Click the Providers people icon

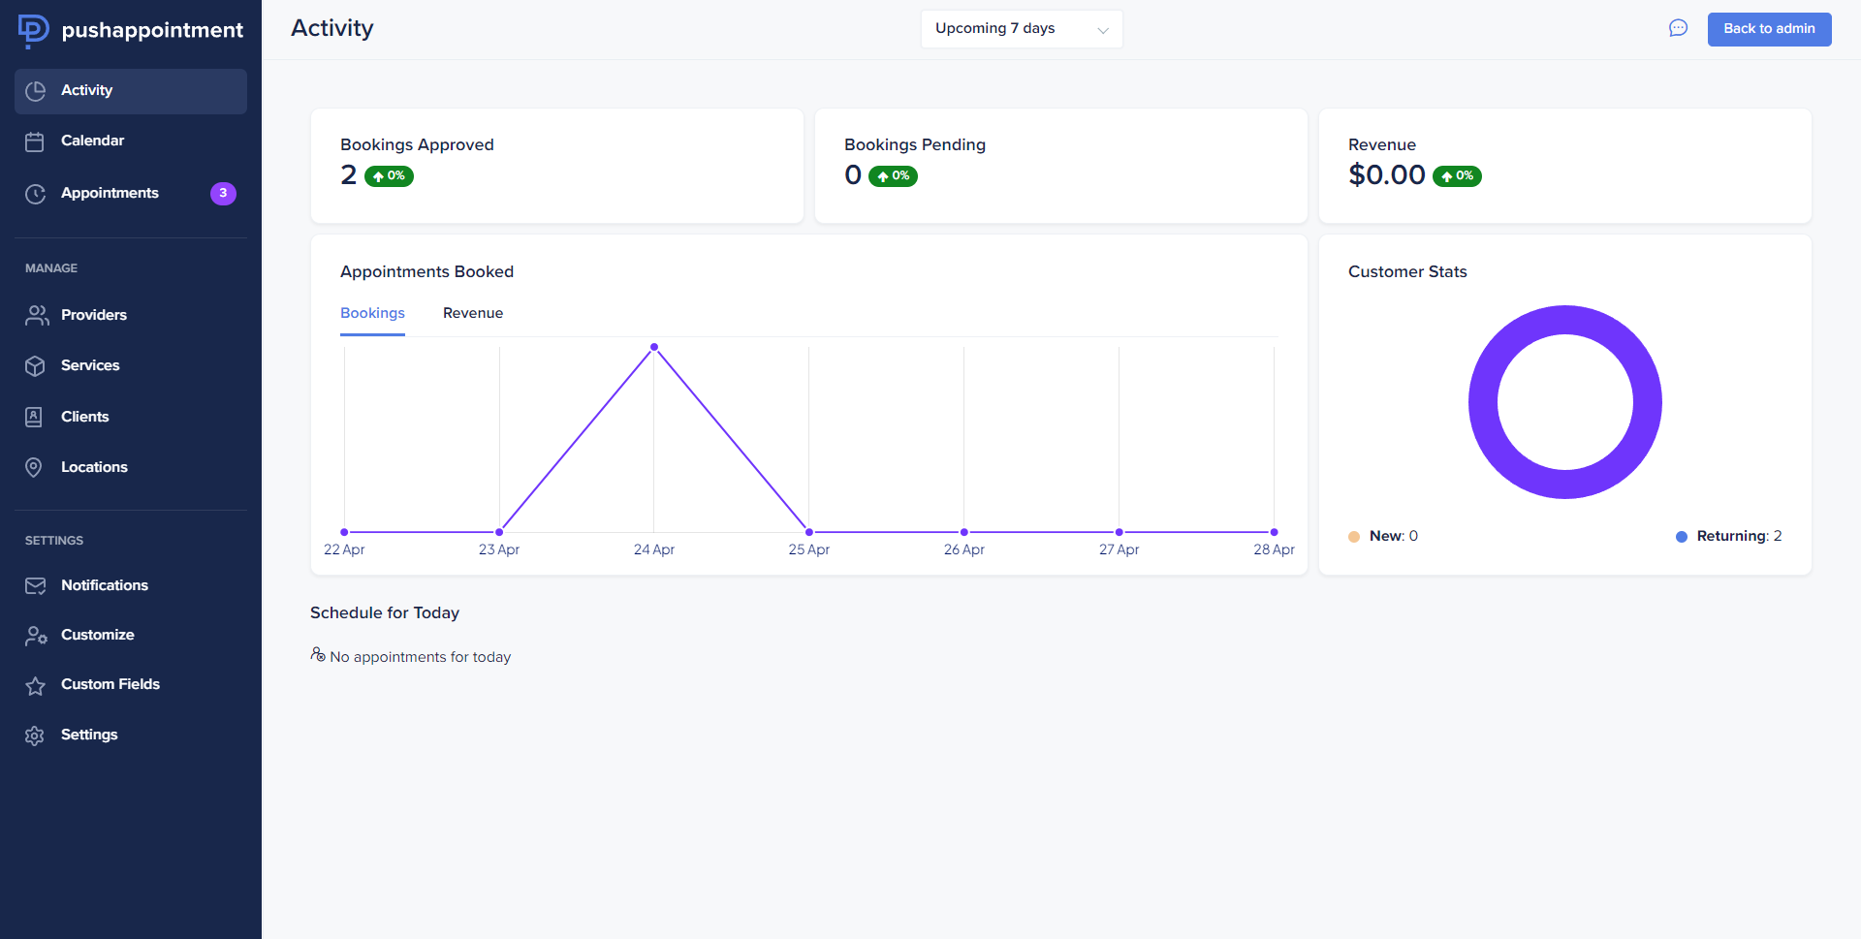point(36,315)
